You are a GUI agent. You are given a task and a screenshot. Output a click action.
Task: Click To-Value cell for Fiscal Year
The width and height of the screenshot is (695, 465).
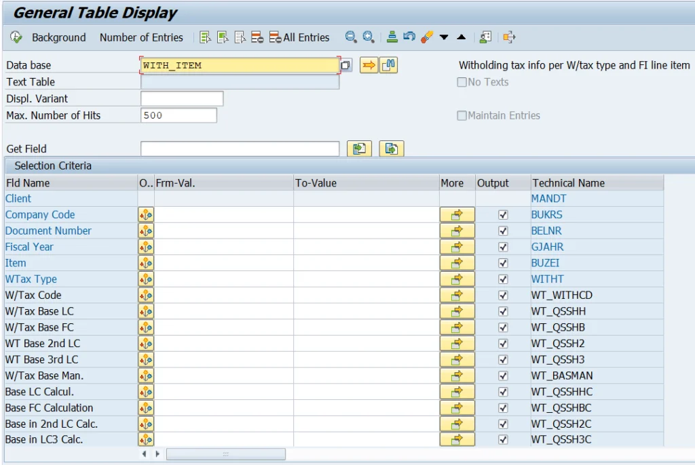(366, 247)
